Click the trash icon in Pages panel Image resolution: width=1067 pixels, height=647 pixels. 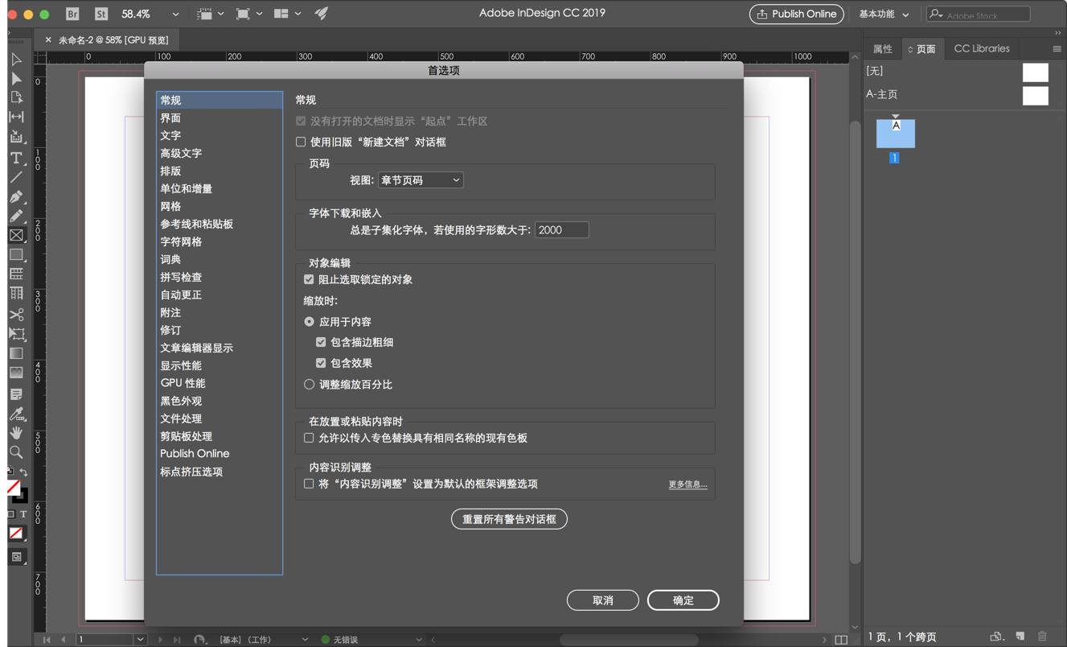click(1042, 637)
